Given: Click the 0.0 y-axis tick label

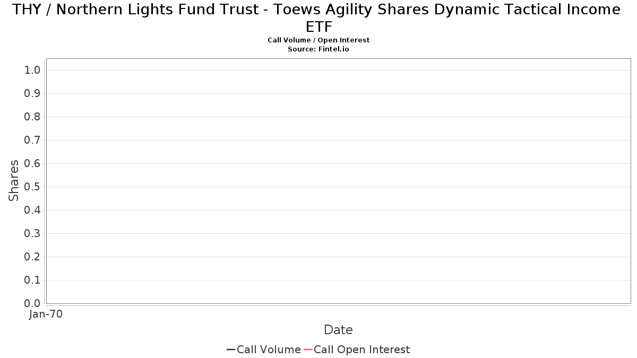Looking at the screenshot, I should click(x=32, y=303).
